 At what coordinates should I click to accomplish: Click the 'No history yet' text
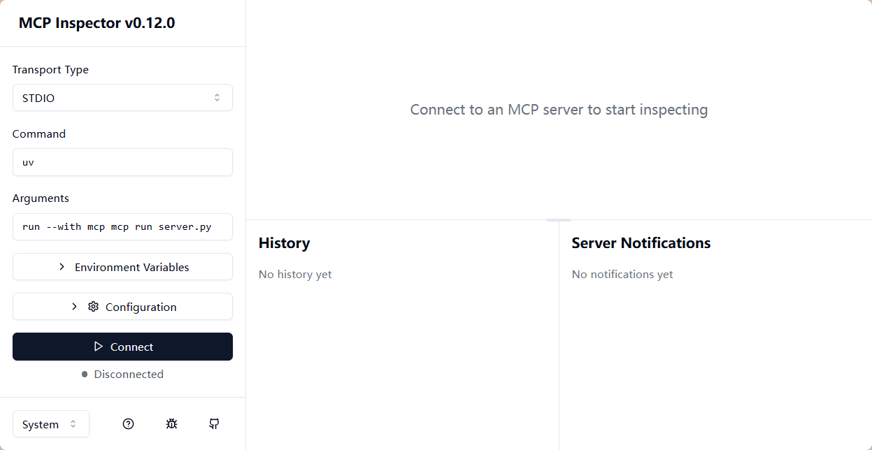click(295, 274)
